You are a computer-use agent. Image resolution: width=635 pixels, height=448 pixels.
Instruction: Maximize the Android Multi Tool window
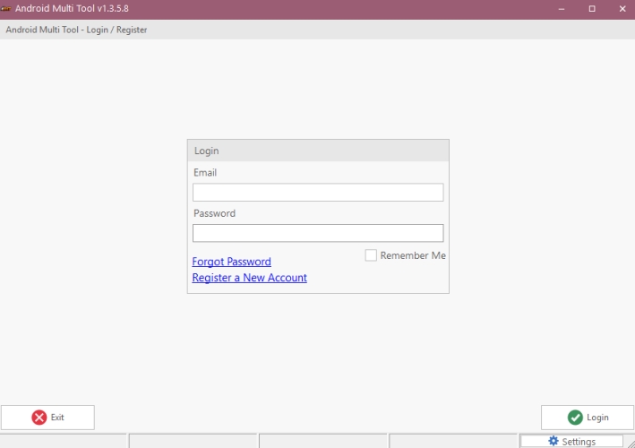(592, 9)
